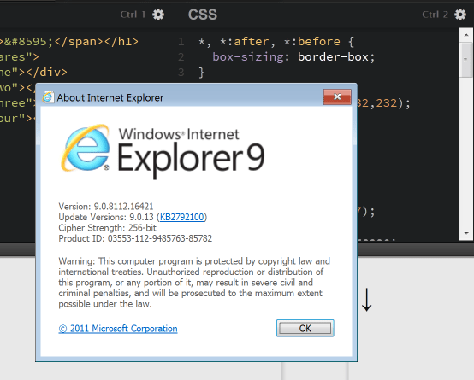Click 'Product ID: 03553-112-9485763-85782' text
Image resolution: width=474 pixels, height=380 pixels.
135,238
